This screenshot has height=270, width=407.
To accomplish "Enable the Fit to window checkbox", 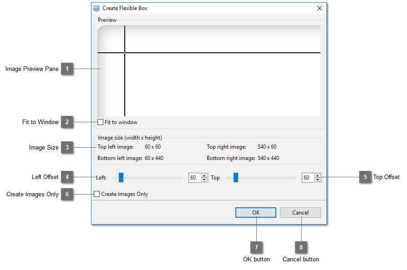I will (101, 122).
